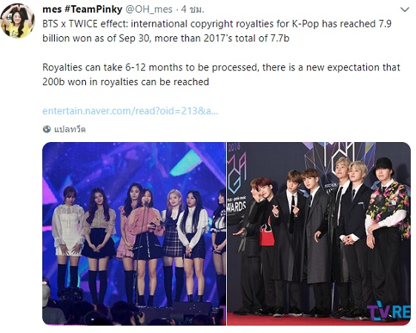Click the #TeamPinky hashtag in the name
Viewport: 416px width, 333px height.
click(x=93, y=10)
